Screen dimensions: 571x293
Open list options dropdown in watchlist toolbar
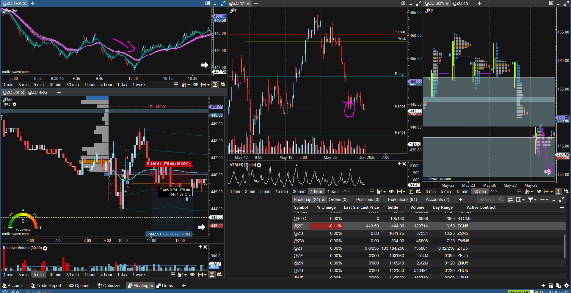pyautogui.click(x=544, y=199)
